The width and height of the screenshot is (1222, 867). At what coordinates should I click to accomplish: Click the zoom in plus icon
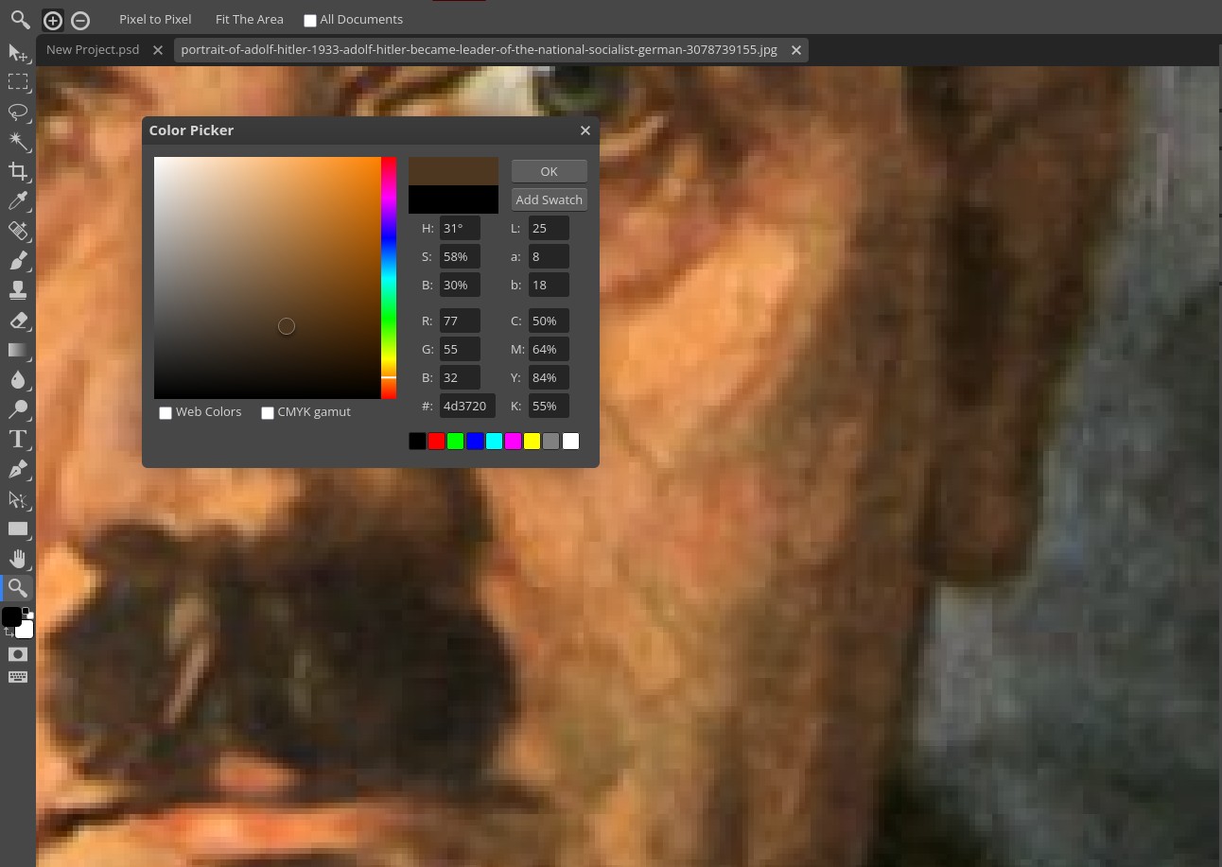point(53,20)
